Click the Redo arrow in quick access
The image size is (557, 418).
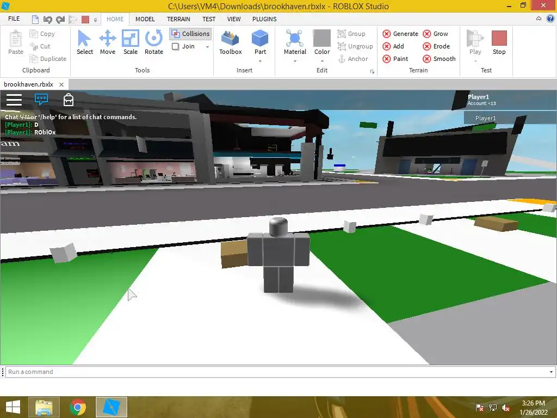60,20
